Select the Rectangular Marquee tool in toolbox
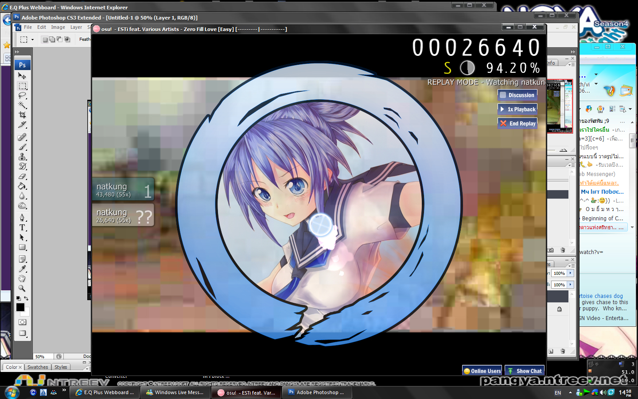Screen dimensions: 638x399 [x=22, y=86]
